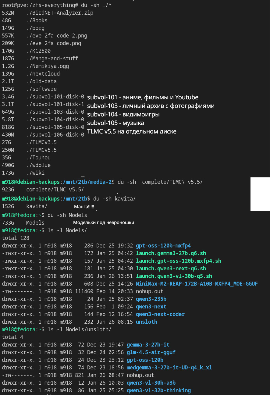
Task: Click the blue unsloth directory name
Action: pyautogui.click(x=147, y=322)
